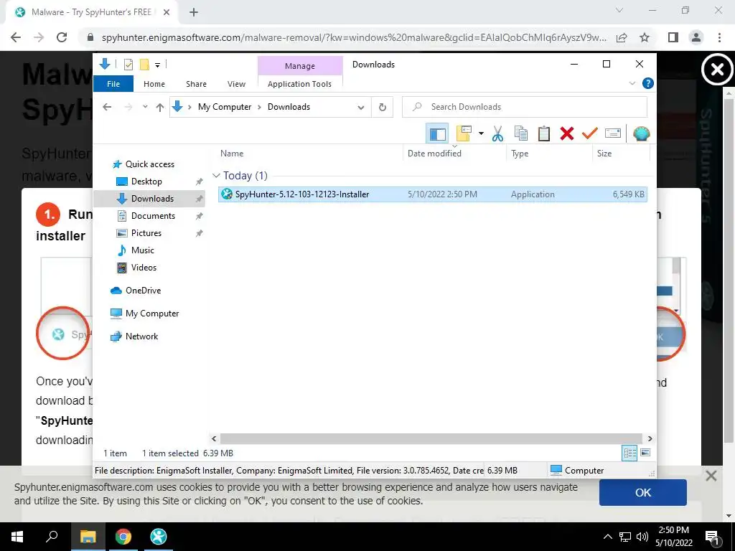
Task: Sort by the Type column header
Action: (x=549, y=154)
